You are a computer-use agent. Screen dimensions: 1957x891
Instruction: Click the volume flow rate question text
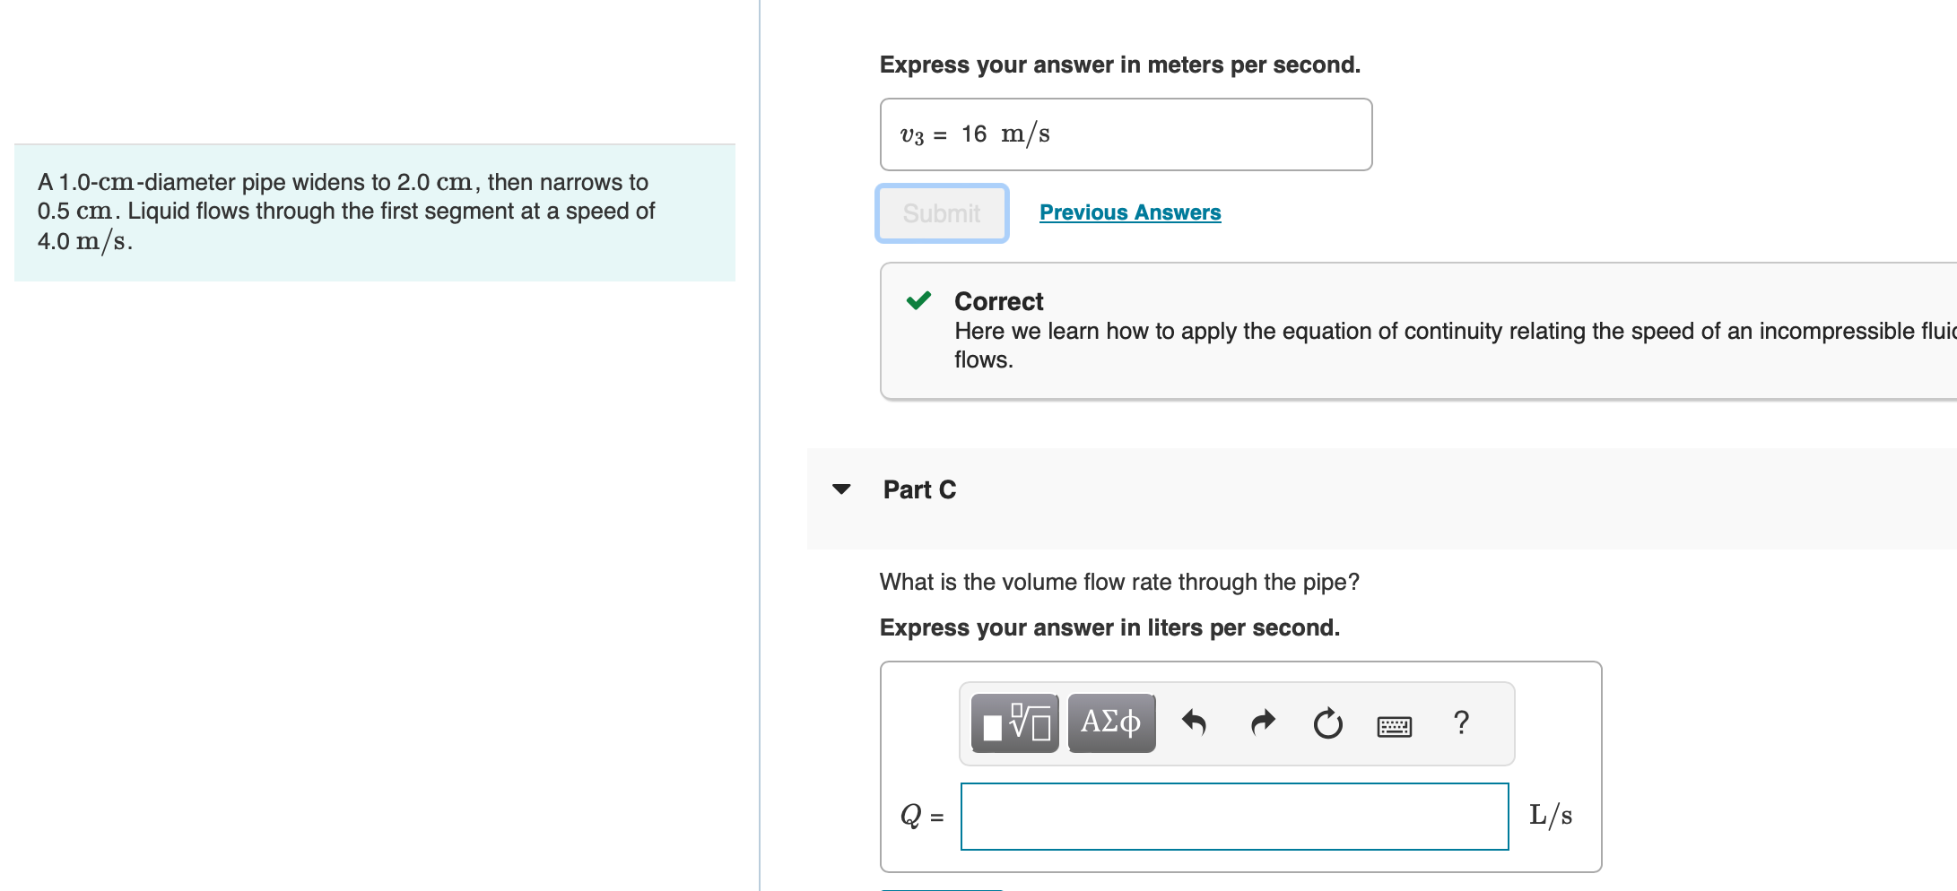click(x=1119, y=582)
